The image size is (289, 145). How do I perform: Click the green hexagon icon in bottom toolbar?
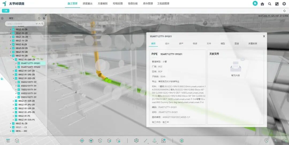pyautogui.click(x=182, y=140)
